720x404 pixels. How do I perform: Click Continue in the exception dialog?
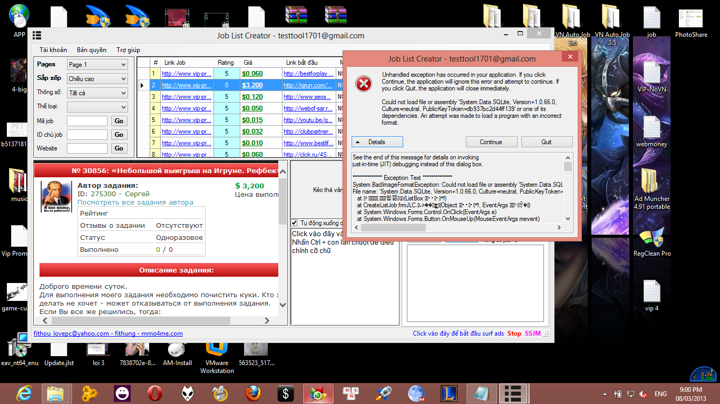pyautogui.click(x=491, y=142)
